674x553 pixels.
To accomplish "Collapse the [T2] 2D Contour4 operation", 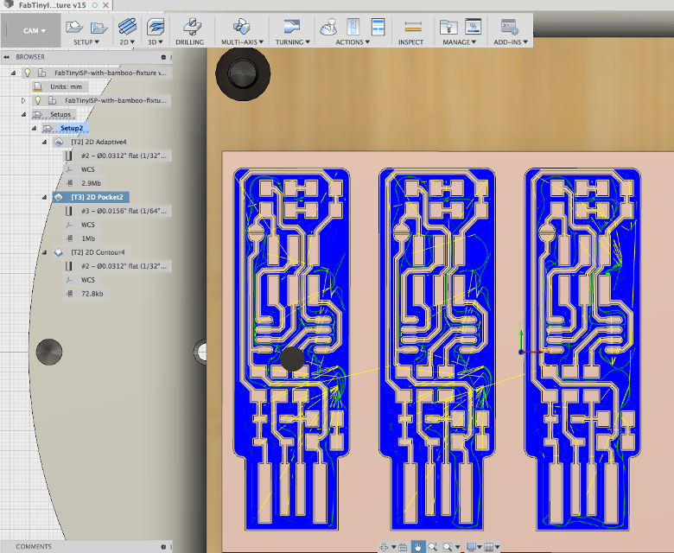I will (x=44, y=252).
